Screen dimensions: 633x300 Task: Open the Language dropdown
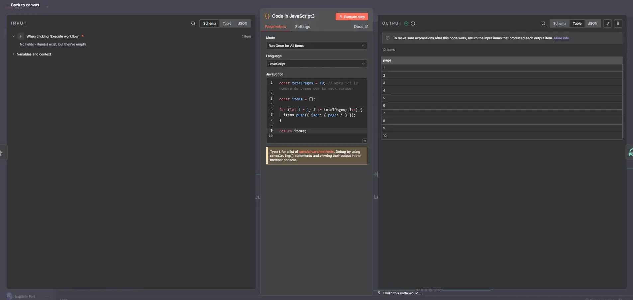(316, 64)
